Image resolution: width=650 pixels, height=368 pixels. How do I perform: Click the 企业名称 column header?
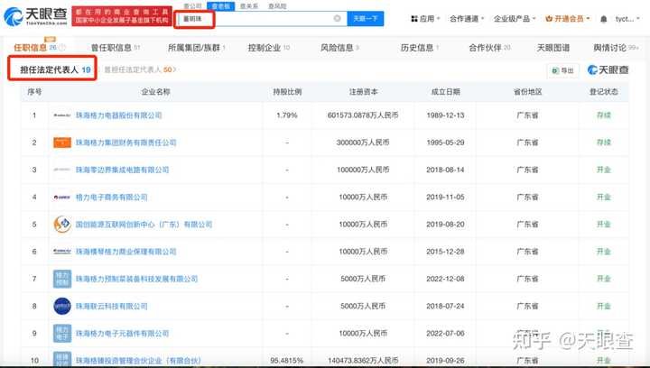[x=155, y=91]
